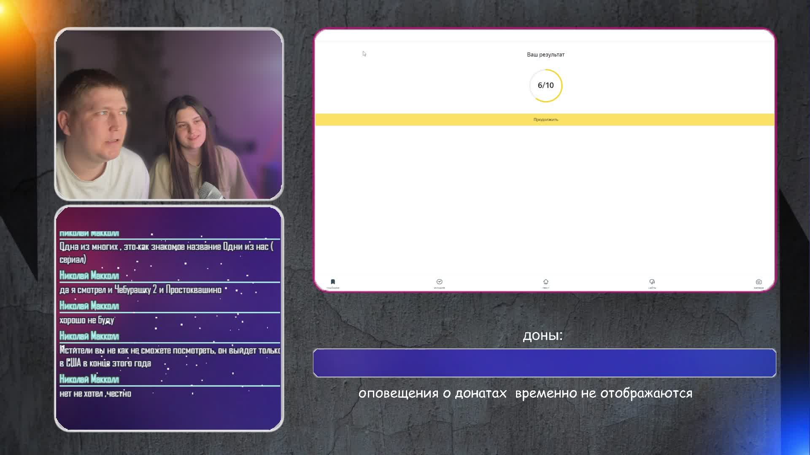Click the donation alerts notice text
Image resolution: width=810 pixels, height=455 pixels.
[x=525, y=393]
